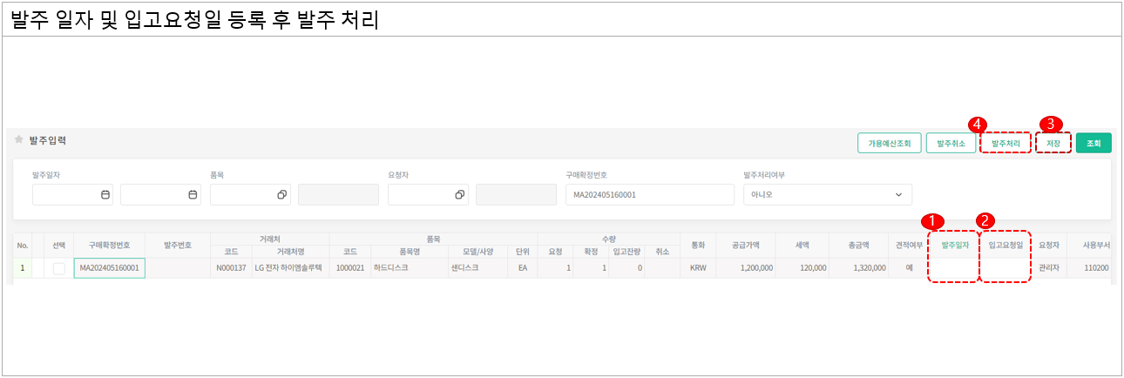This screenshot has width=1124, height=378.
Task: Open 품목 lookup popup icon
Action: pyautogui.click(x=281, y=195)
